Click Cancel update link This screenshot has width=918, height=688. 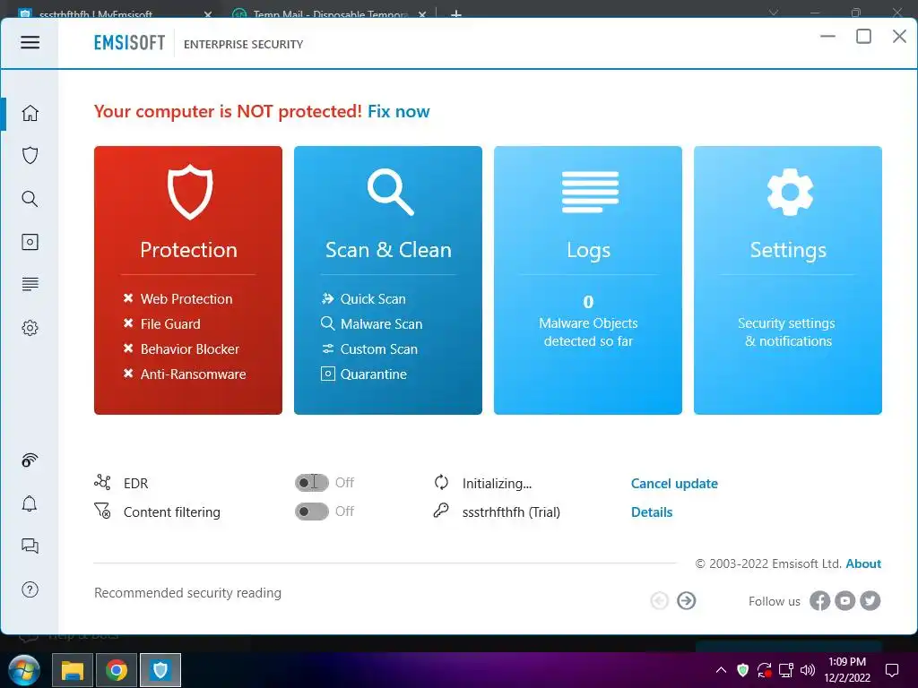point(674,483)
